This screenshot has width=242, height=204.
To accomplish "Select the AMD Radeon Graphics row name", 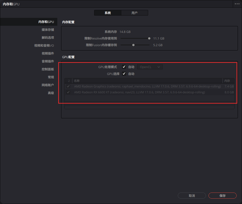I will point(147,86).
